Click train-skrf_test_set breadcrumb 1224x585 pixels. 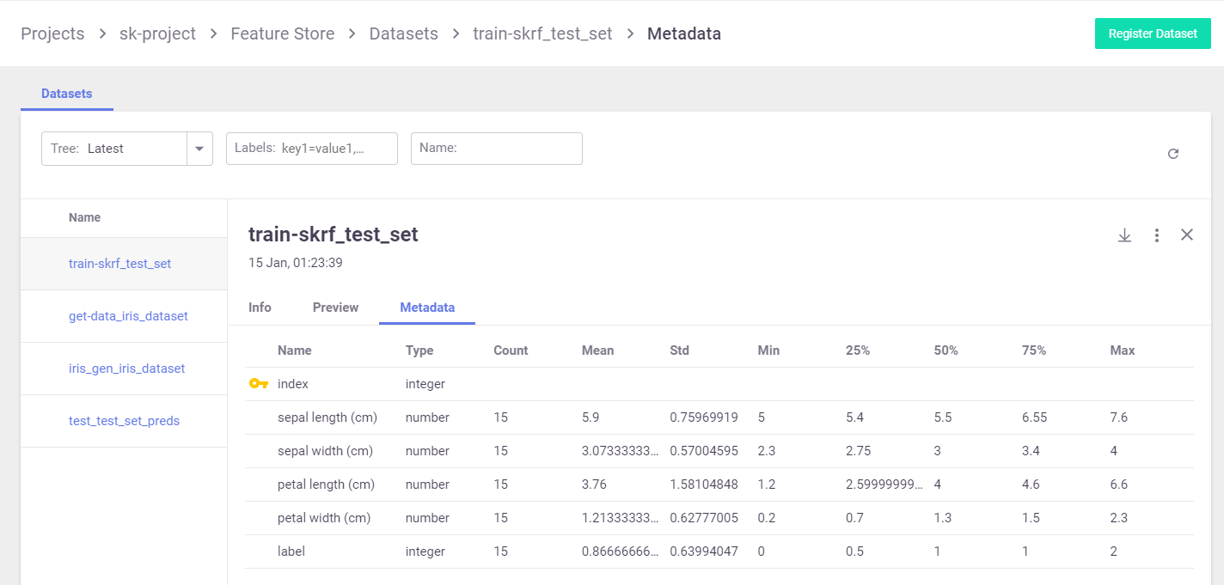click(543, 34)
